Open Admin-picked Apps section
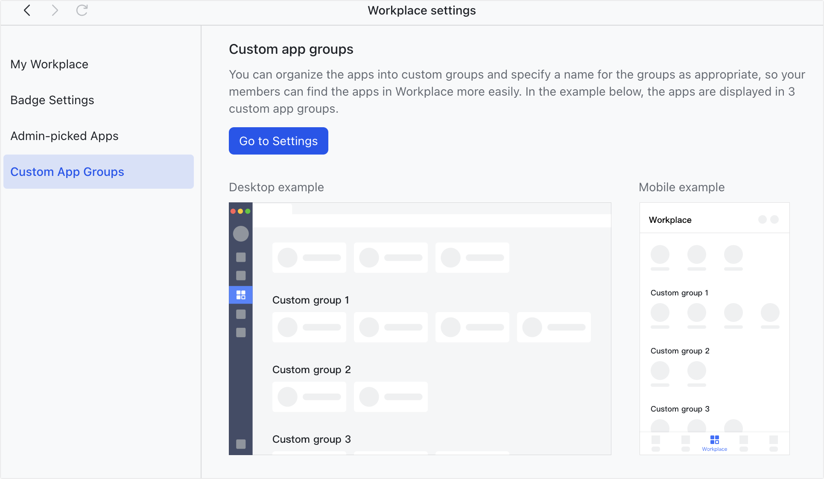This screenshot has height=479, width=824. 64,136
